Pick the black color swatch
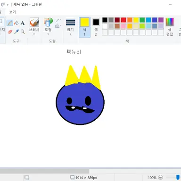This screenshot has height=181, width=181. [105, 20]
